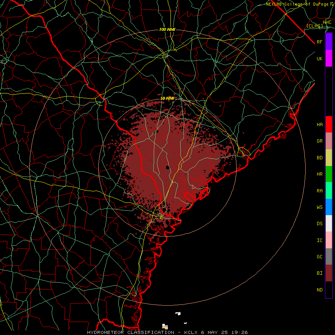Click the DS legend label
The image size is (335, 335).
[320, 224]
